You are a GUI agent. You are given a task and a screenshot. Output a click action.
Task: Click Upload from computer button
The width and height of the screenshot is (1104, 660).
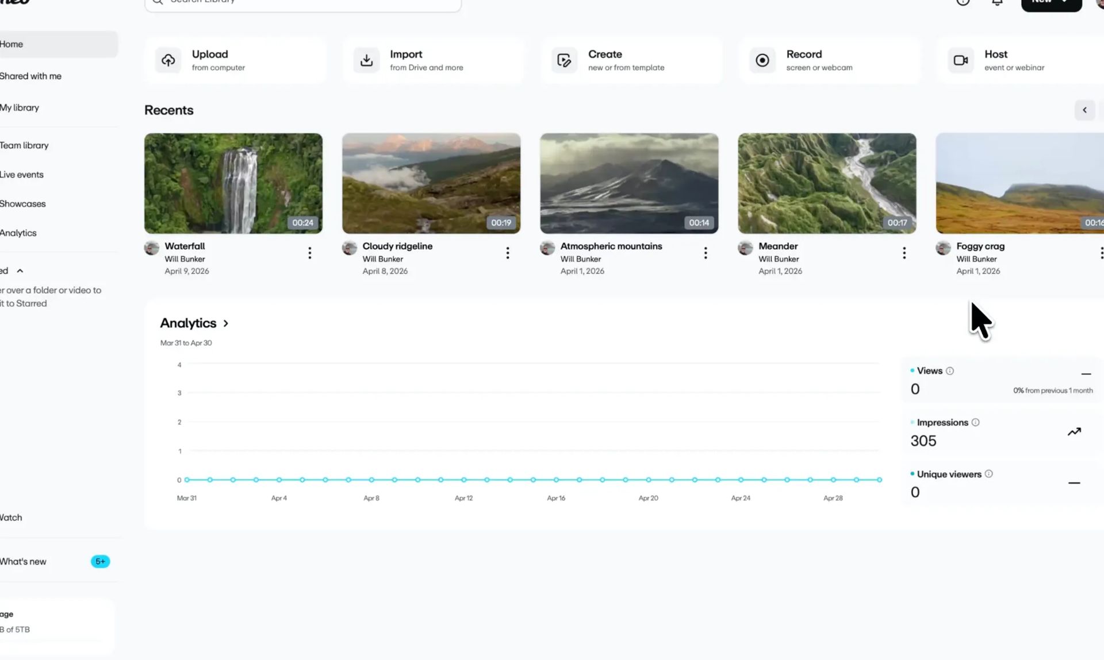point(235,60)
